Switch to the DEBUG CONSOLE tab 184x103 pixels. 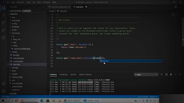coord(85,74)
